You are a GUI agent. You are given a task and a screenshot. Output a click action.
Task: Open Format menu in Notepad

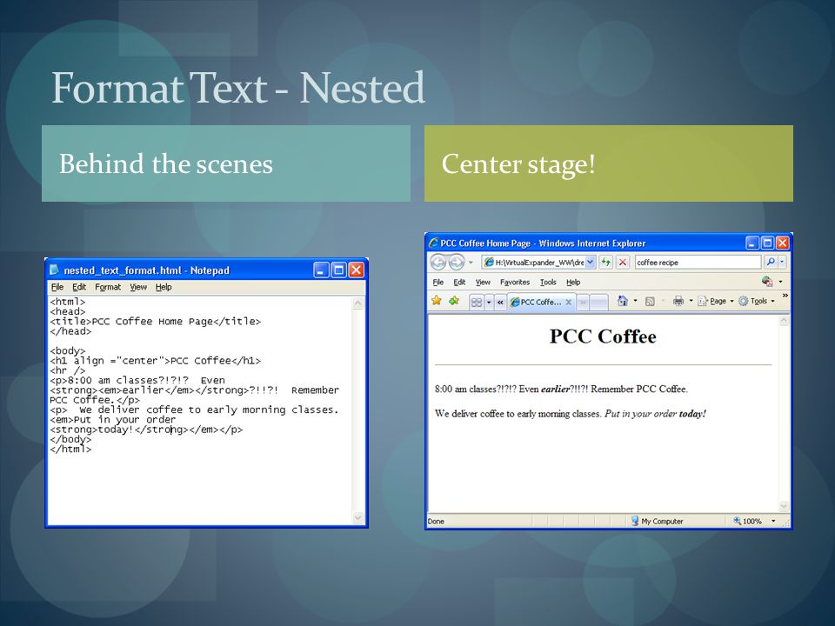point(108,287)
